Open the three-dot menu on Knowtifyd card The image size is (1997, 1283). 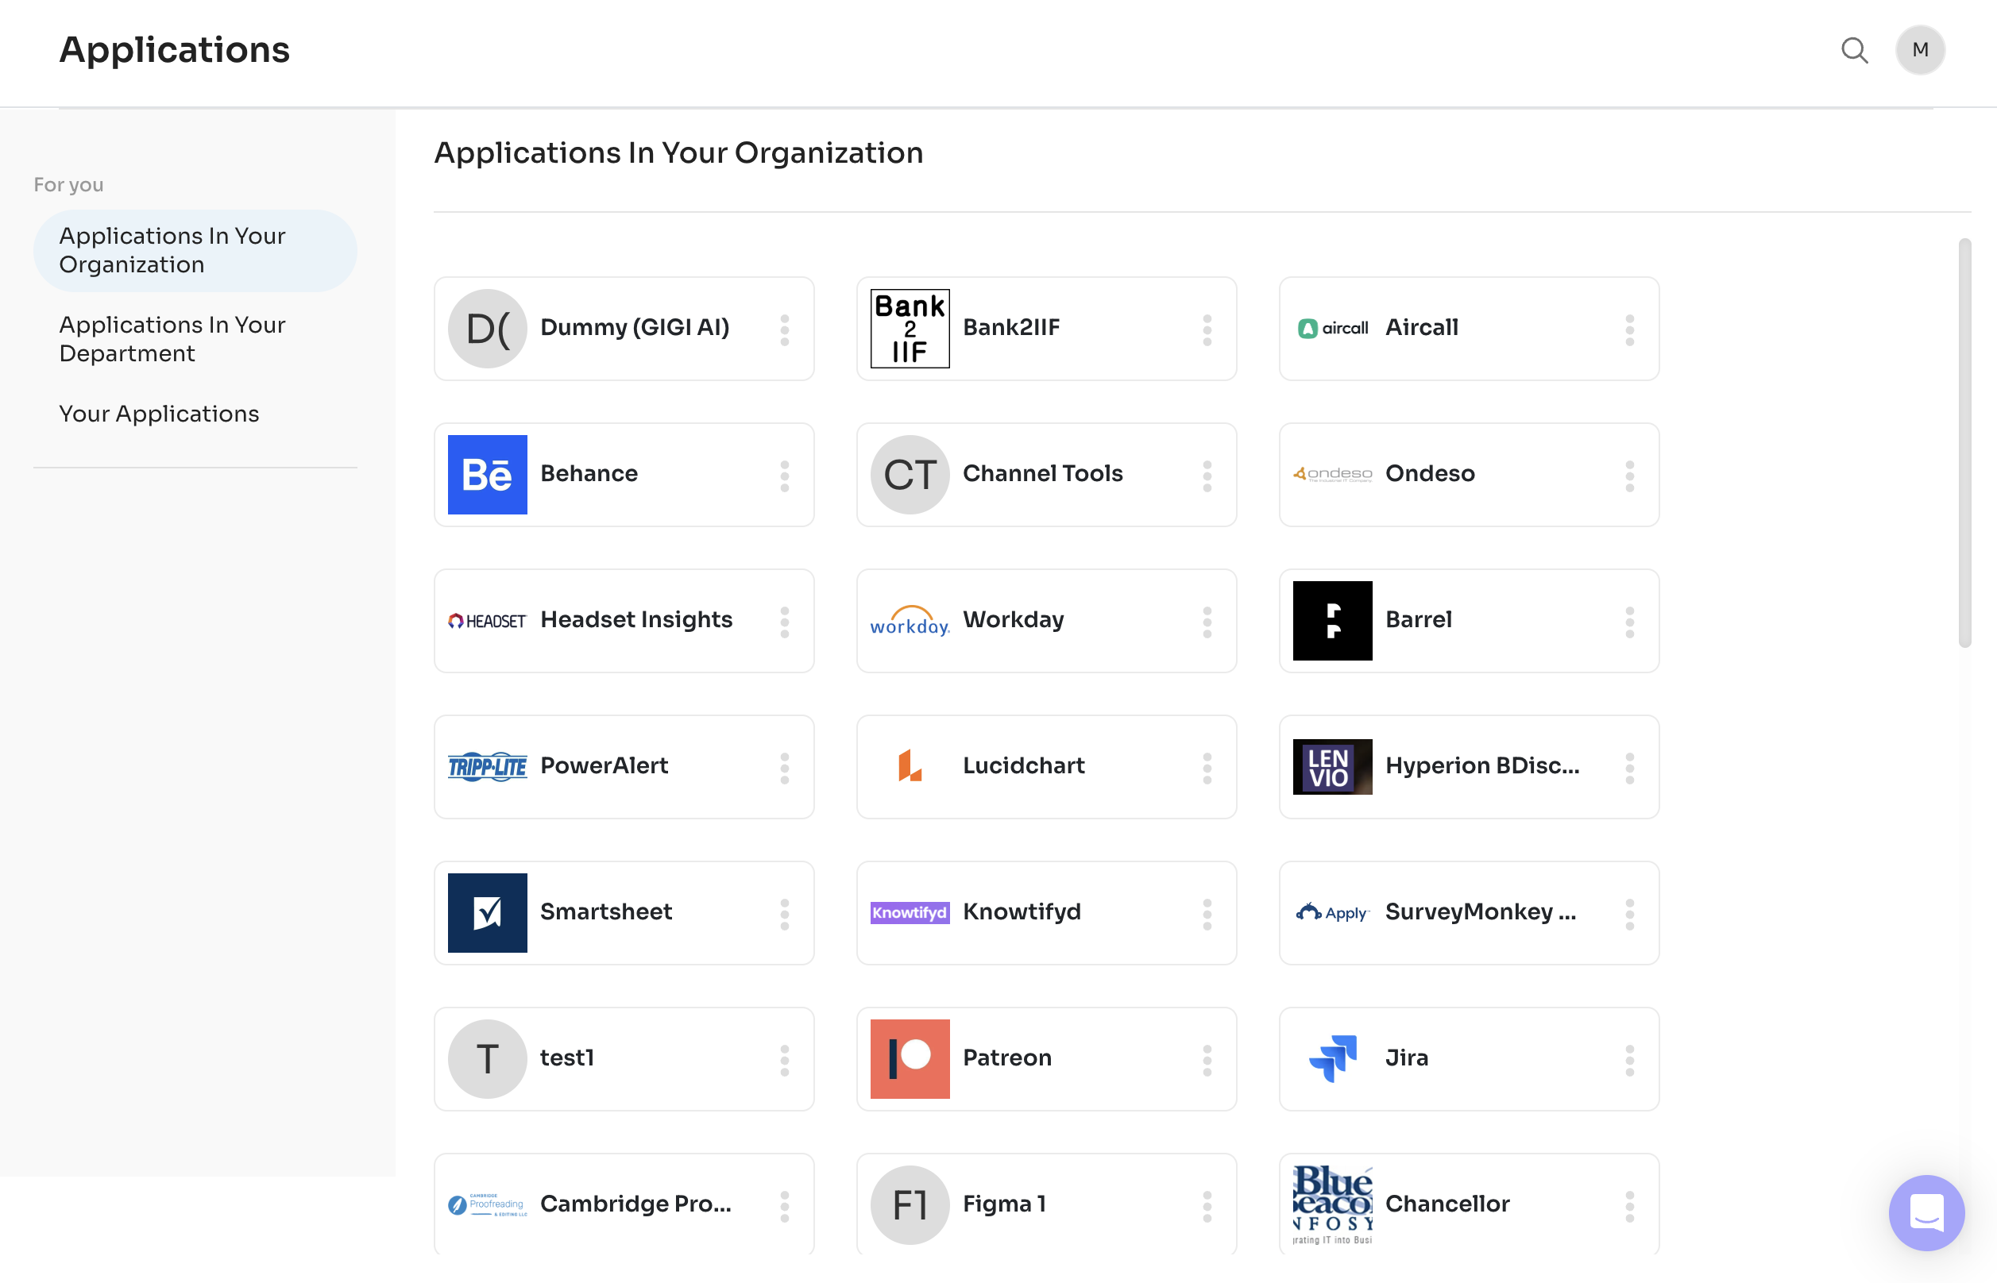(1207, 914)
